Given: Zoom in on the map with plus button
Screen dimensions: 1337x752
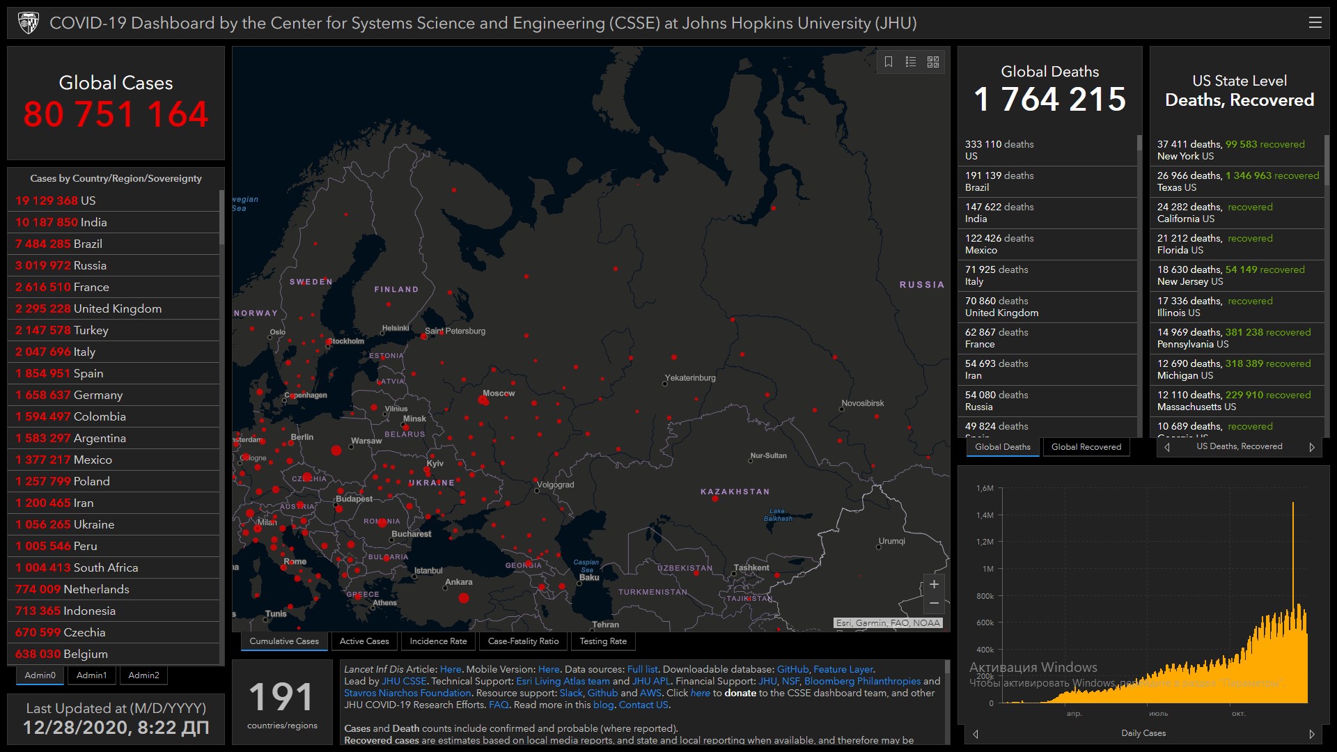Looking at the screenshot, I should (x=934, y=585).
